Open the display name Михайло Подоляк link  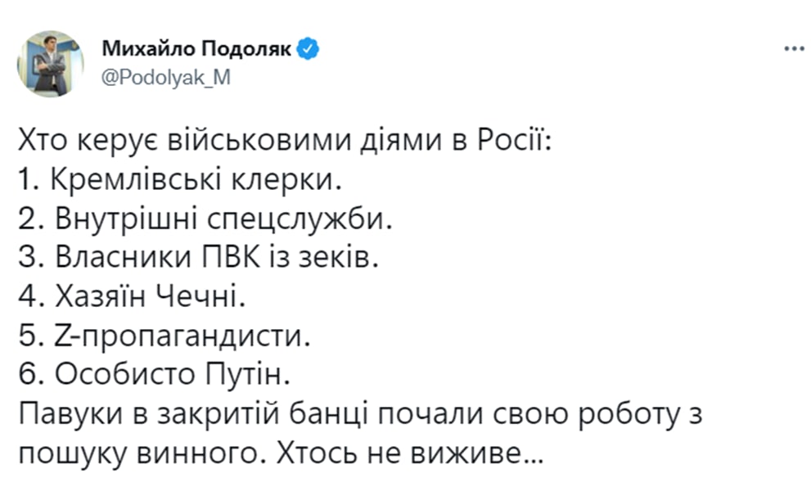pos(197,49)
